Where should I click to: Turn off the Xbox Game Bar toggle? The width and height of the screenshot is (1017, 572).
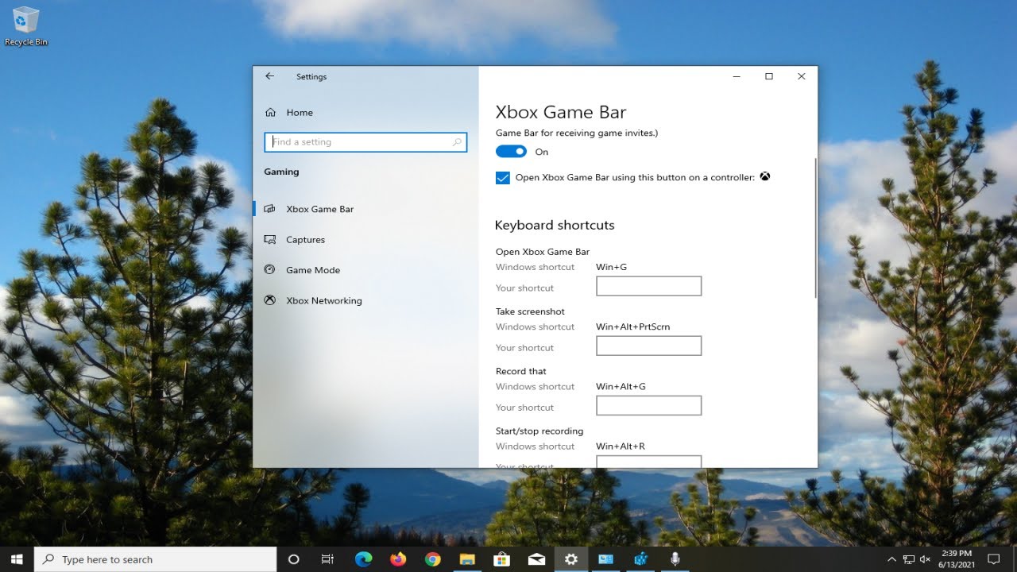511,152
